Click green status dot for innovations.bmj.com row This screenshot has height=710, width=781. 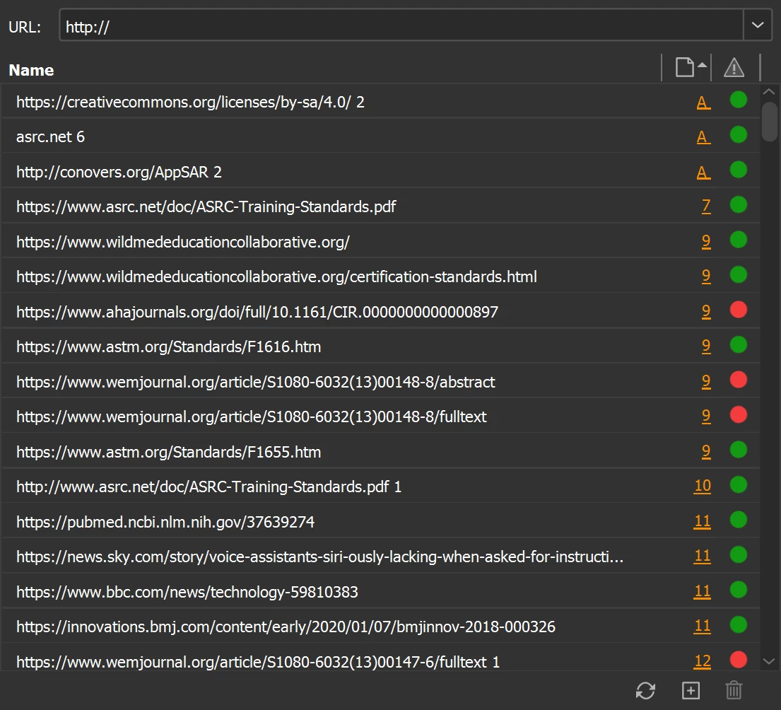(738, 624)
